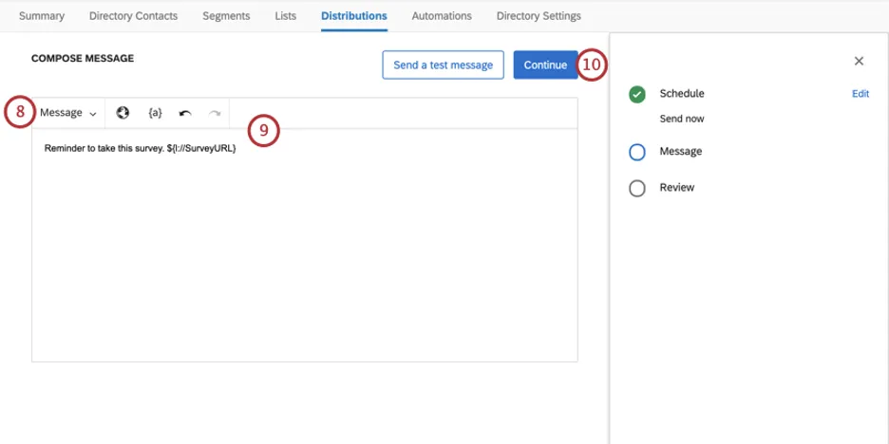Click the COMPOSE MESSAGE heading

(x=83, y=58)
